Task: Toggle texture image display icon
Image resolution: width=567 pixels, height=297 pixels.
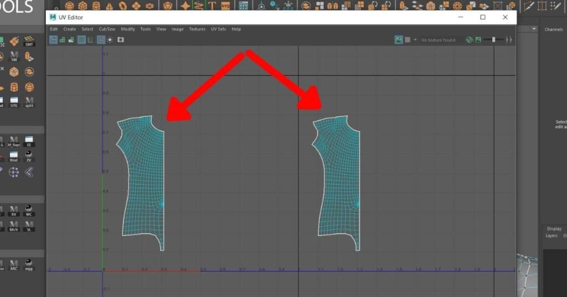Action: (399, 40)
